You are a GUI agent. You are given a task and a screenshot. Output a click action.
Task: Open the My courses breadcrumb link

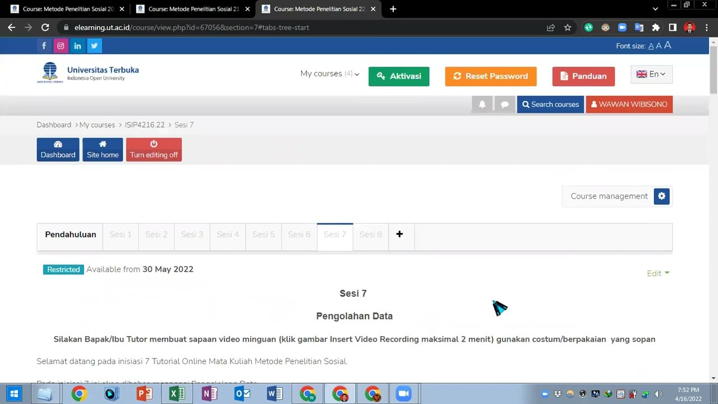pyautogui.click(x=97, y=125)
